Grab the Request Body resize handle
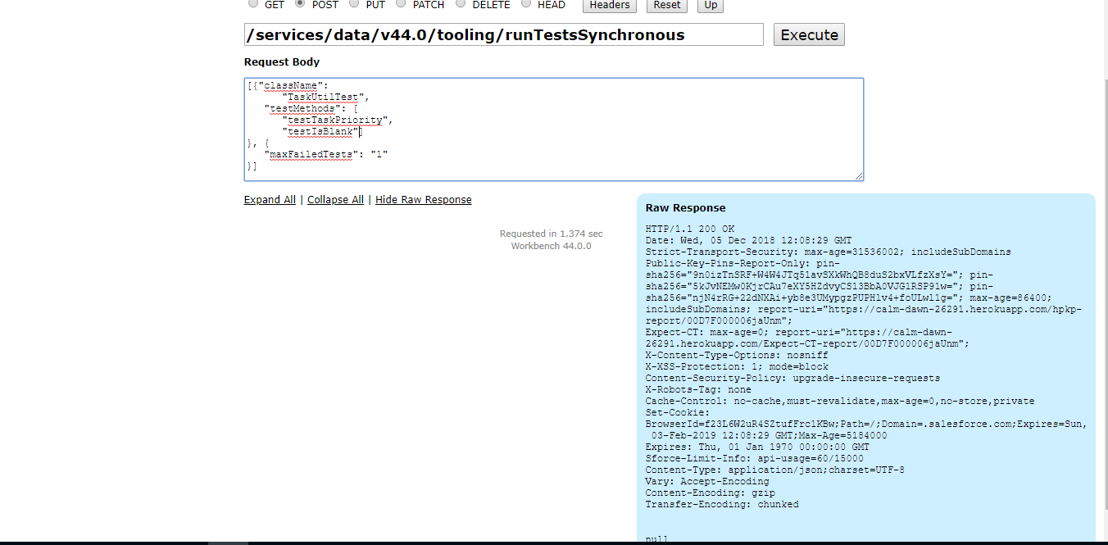The image size is (1108, 545). pos(859,176)
